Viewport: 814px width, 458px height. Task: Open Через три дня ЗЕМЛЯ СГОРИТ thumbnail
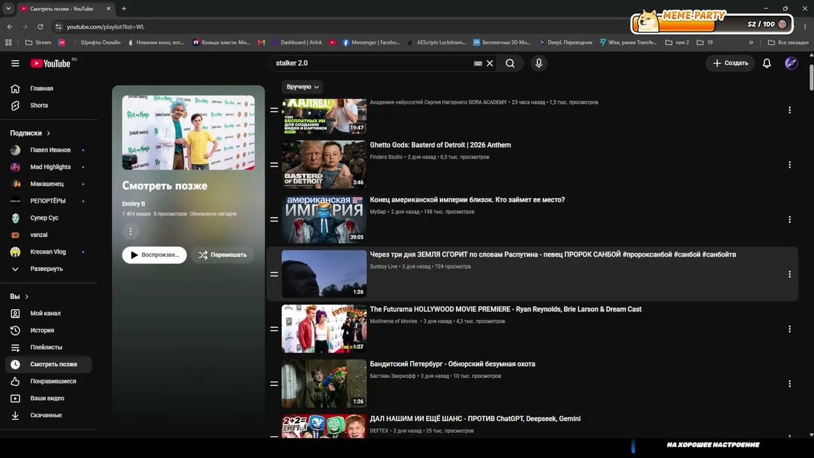324,274
